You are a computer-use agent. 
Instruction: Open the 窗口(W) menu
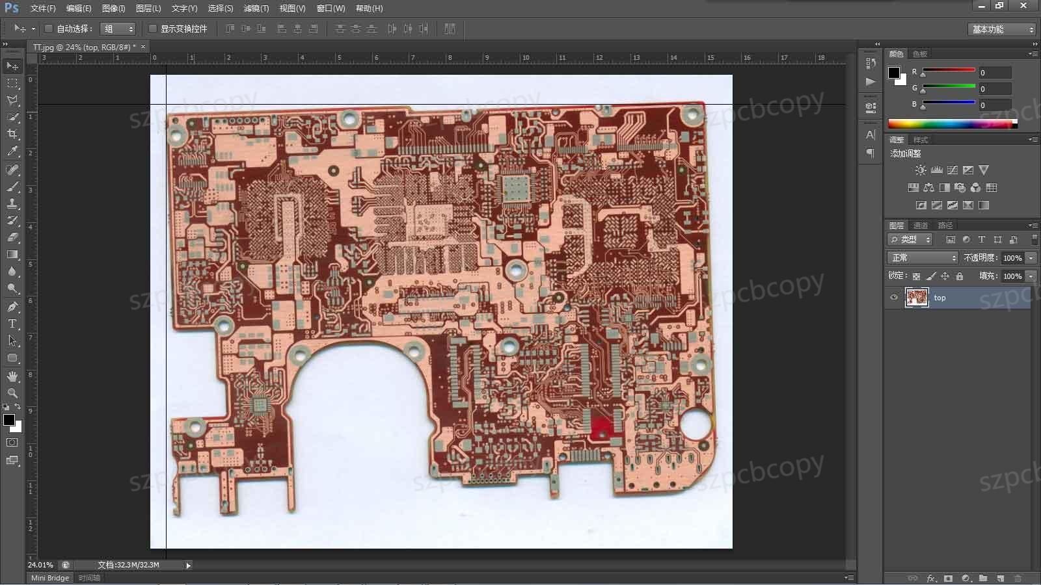331,8
